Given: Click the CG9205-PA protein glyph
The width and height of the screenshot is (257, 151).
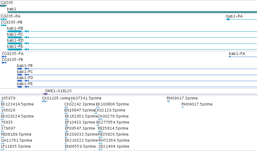Looking at the screenshot, I should pos(4,57).
